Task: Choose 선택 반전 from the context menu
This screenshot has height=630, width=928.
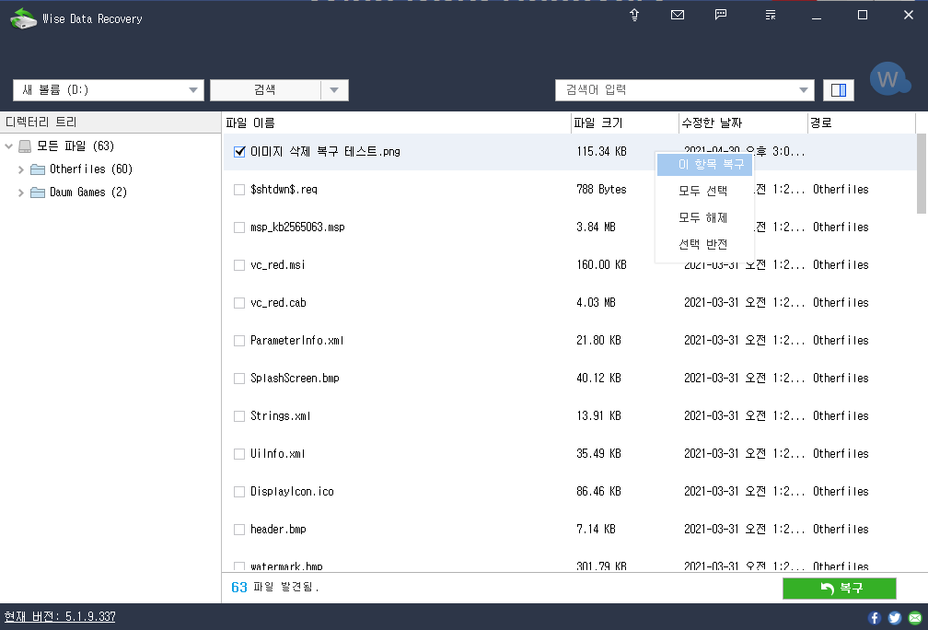Action: tap(704, 244)
